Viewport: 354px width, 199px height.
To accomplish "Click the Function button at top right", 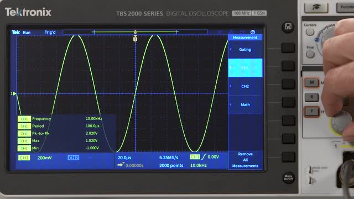I will [x=345, y=7].
